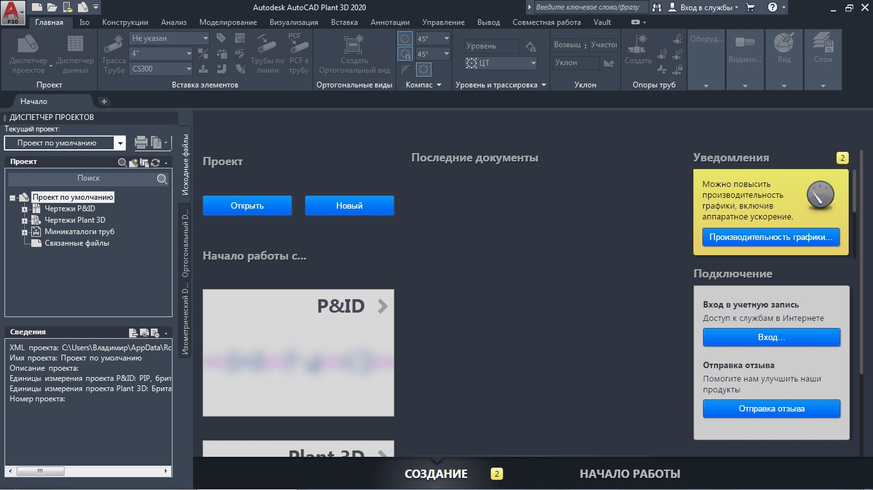Viewport: 873px width, 490px height.
Task: Click the search magnifier inside the Поиск field
Action: (x=162, y=179)
